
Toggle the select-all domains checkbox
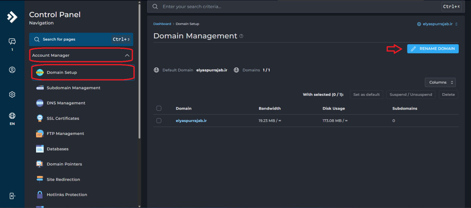tap(159, 108)
